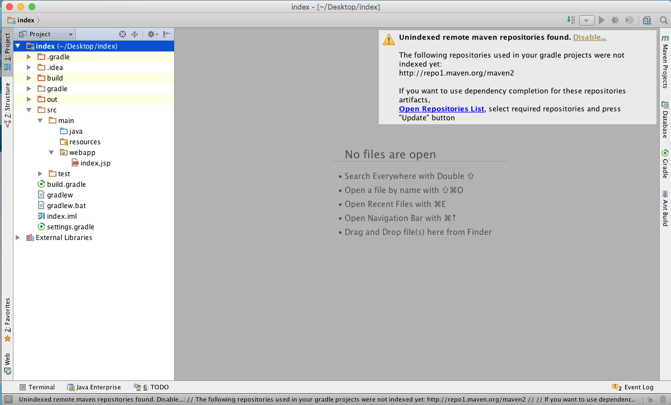Hide the Project tool window panel
Image resolution: width=671 pixels, height=405 pixels.
pos(167,34)
